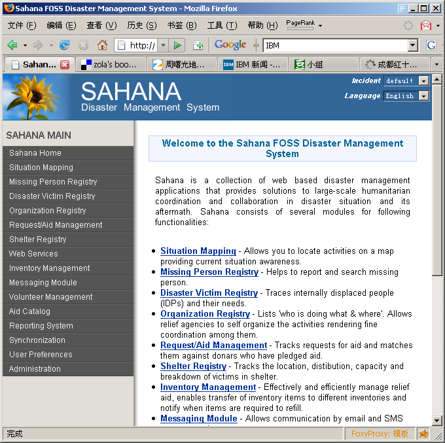
Task: Open Reporting System in sidebar
Action: [x=68, y=326]
